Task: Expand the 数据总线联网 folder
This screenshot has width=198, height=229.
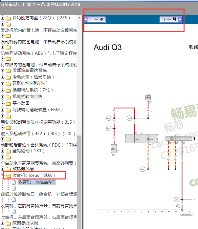Action: pos(2,223)
